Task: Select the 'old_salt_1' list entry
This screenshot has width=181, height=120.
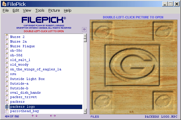Action: point(20,60)
